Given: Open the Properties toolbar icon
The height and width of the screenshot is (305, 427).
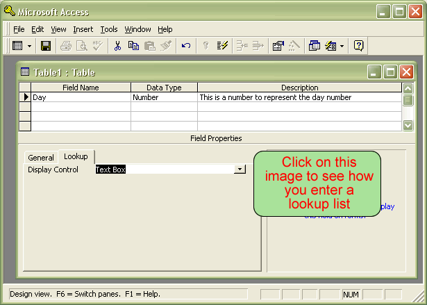Looking at the screenshot, I should point(278,46).
